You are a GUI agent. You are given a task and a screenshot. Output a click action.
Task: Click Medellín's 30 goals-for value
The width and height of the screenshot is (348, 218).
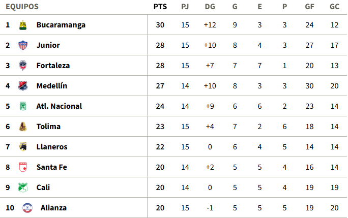pyautogui.click(x=309, y=86)
